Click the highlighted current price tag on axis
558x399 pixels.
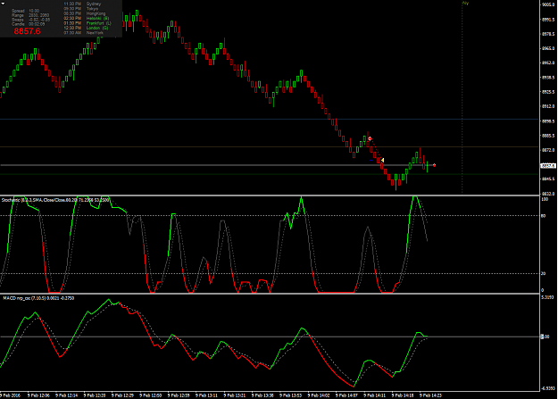548,166
